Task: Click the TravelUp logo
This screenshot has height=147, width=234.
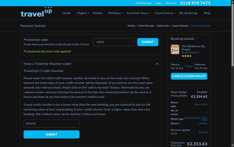Action: [x=36, y=12]
